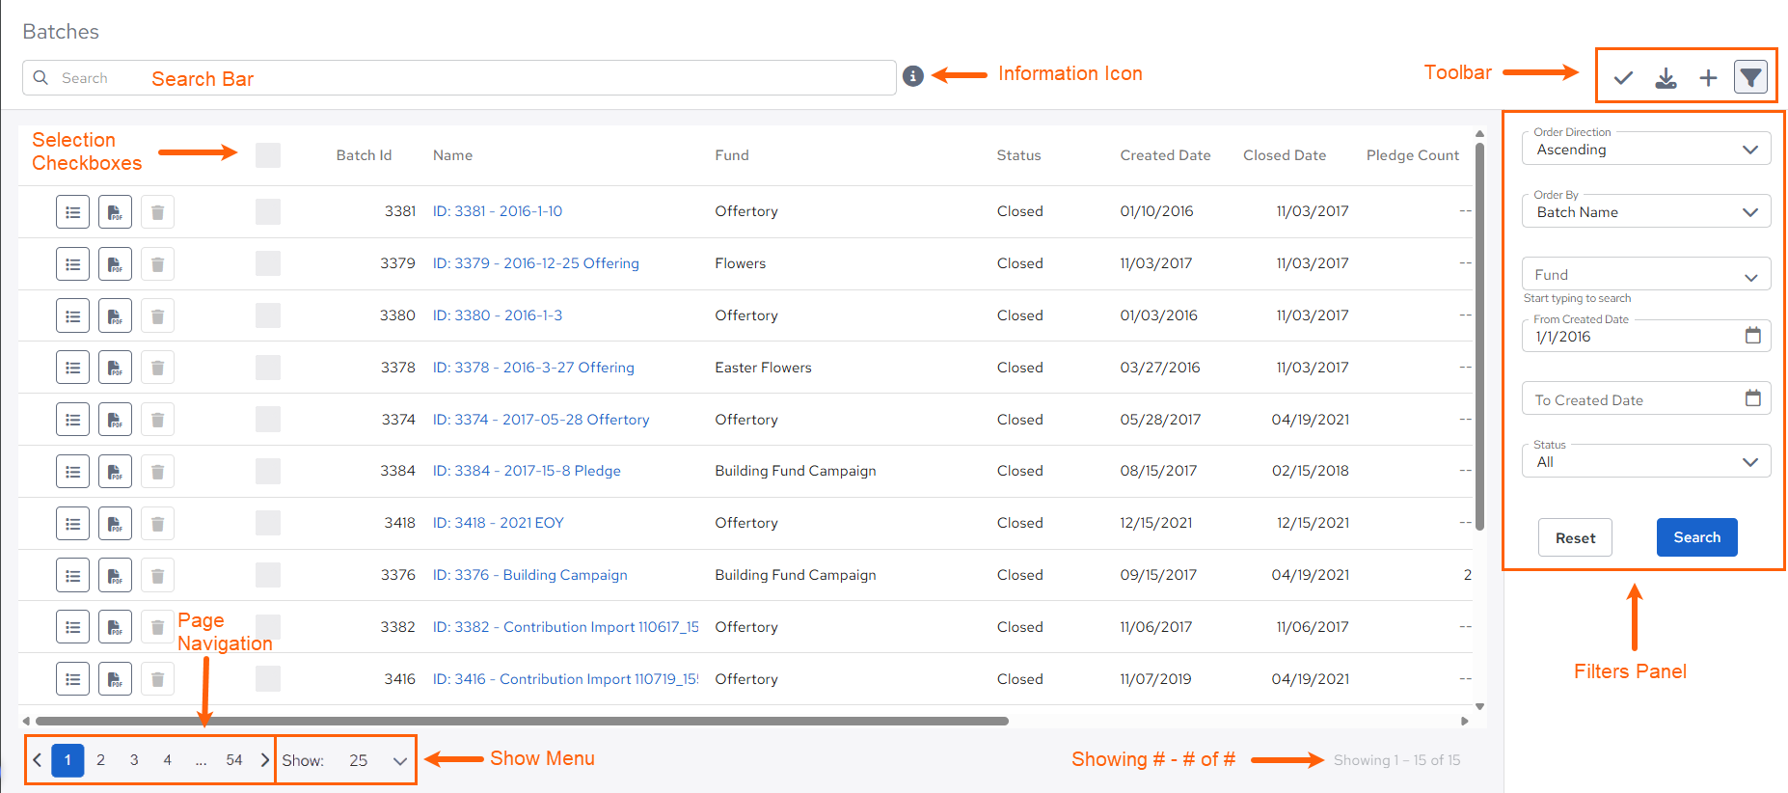Screen dimensions: 1788x793
Task: Open batch link ID: 3374 - 2017-05-28 Offertory
Action: [541, 420]
